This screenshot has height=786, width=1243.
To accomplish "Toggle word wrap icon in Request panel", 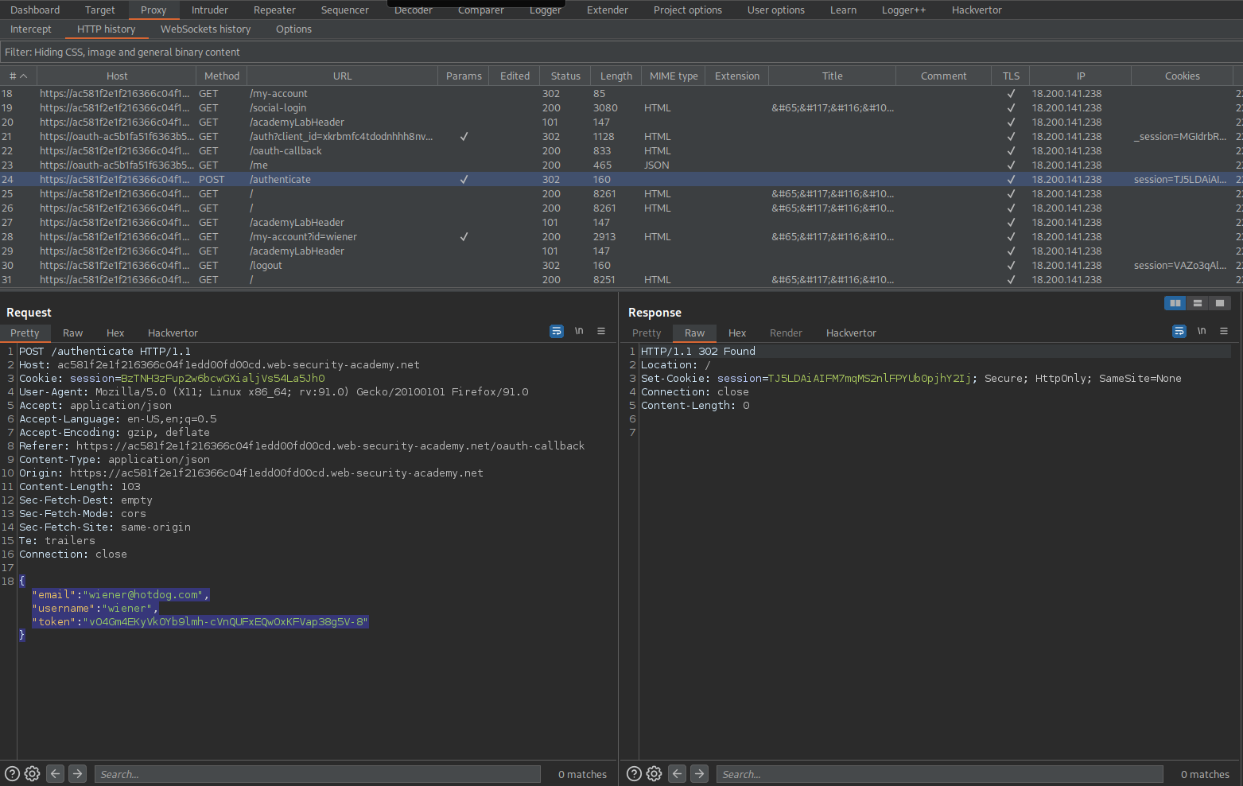I will point(557,331).
